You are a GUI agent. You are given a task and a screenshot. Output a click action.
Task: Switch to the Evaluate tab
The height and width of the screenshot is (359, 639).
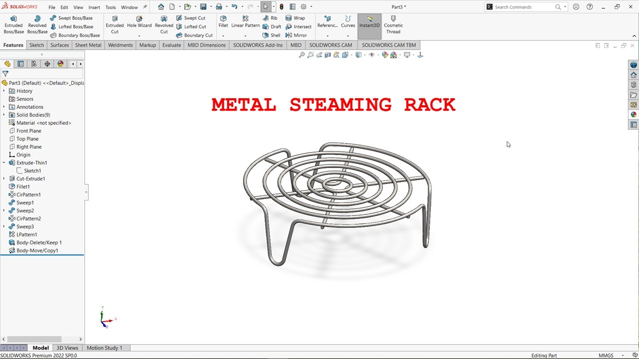click(172, 45)
